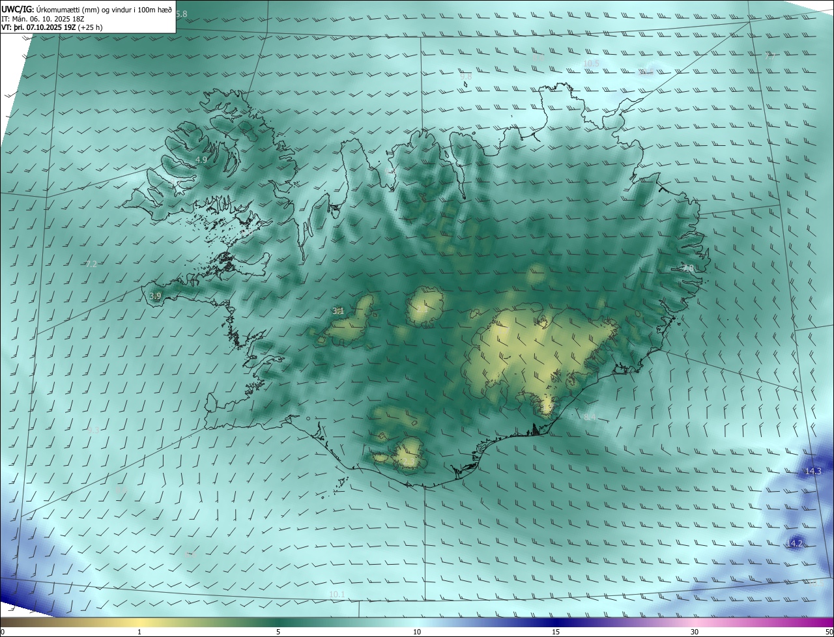The width and height of the screenshot is (834, 637).
Task: Click the 7.7 value near the northeast corner
Action: [x=770, y=57]
